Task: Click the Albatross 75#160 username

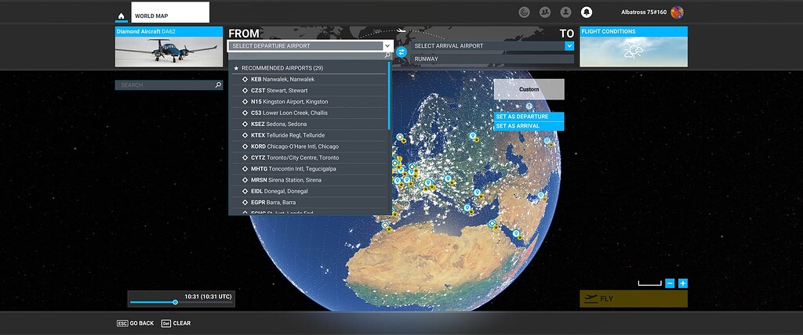Action: click(644, 13)
